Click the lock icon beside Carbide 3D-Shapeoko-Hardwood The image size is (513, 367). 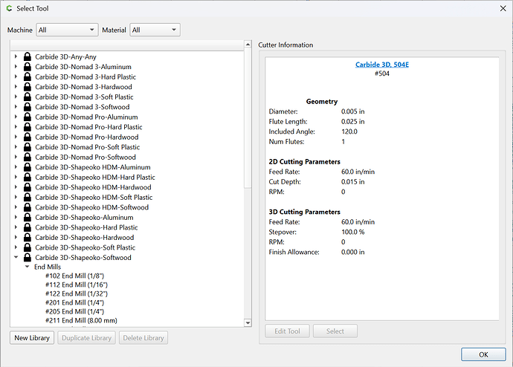pyautogui.click(x=28, y=237)
